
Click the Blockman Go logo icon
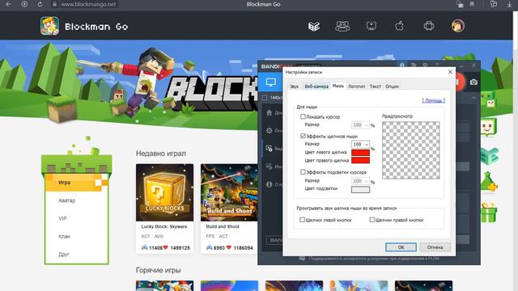[49, 26]
